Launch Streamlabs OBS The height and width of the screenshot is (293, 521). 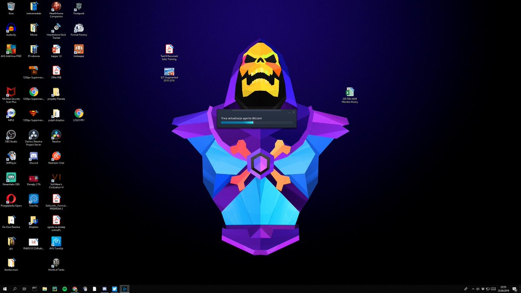coord(11,178)
